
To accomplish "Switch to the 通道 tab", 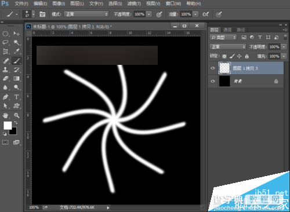I will pos(227,30).
